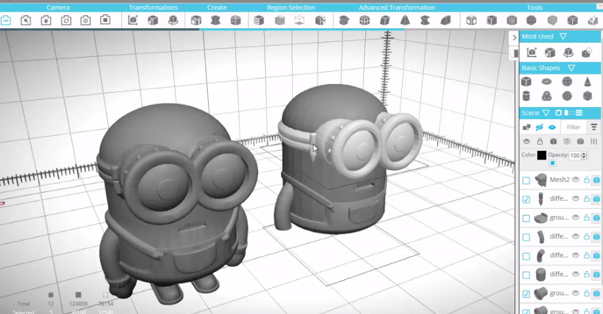The width and height of the screenshot is (603, 314).
Task: Click the lattice cube Advanced Transformation tool
Action: [x=364, y=21]
